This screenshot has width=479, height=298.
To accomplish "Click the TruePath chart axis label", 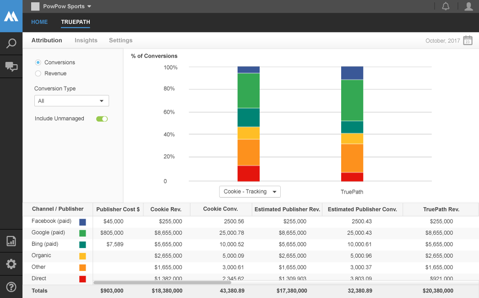I will [x=352, y=192].
